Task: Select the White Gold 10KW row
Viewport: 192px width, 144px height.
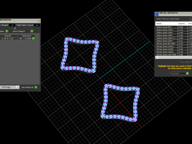Action: click(x=174, y=49)
